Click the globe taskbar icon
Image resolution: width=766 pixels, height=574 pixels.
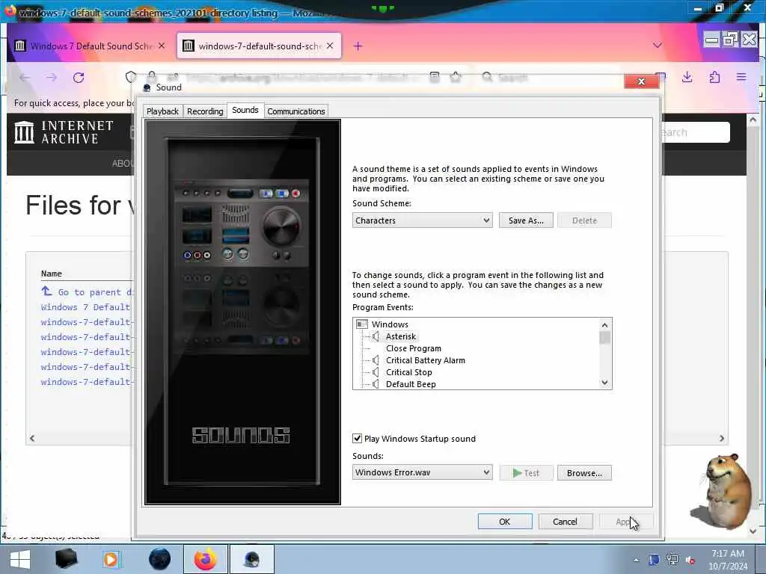159,559
